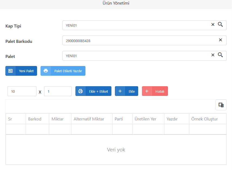Click the Yazdır column header
232x170 pixels.
[x=177, y=119]
